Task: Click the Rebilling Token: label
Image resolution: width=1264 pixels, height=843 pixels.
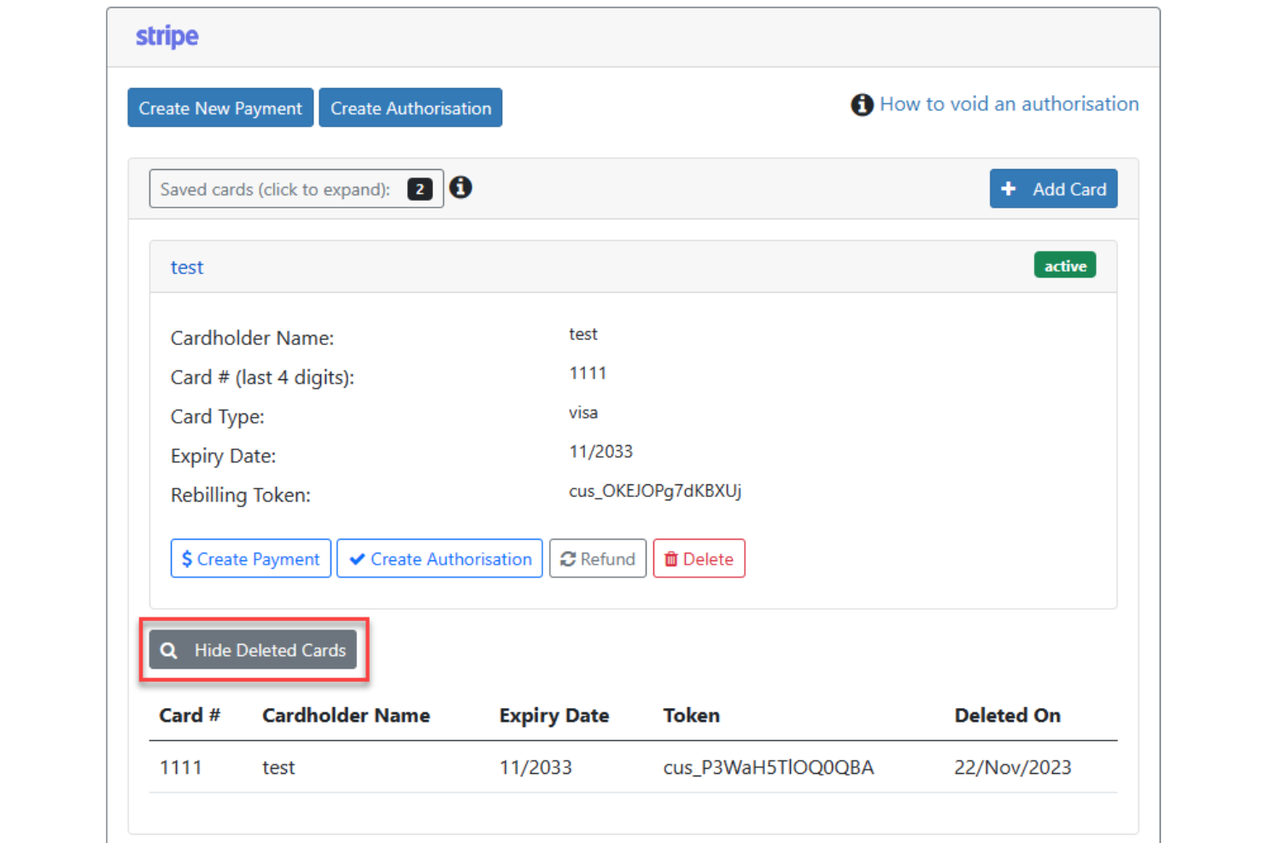Action: 241,495
